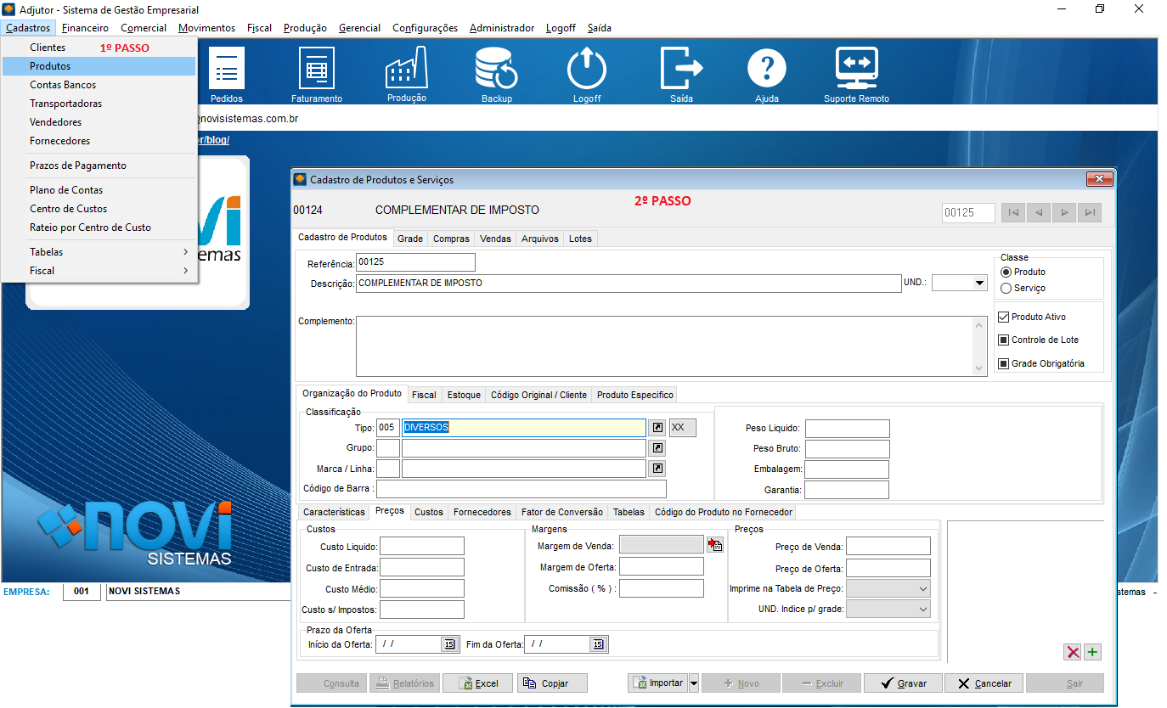The width and height of the screenshot is (1167, 708).
Task: Go to next record navigation arrow
Action: [1063, 212]
